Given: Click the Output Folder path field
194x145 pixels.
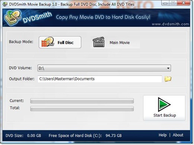Looking at the screenshot, I should [100, 79].
